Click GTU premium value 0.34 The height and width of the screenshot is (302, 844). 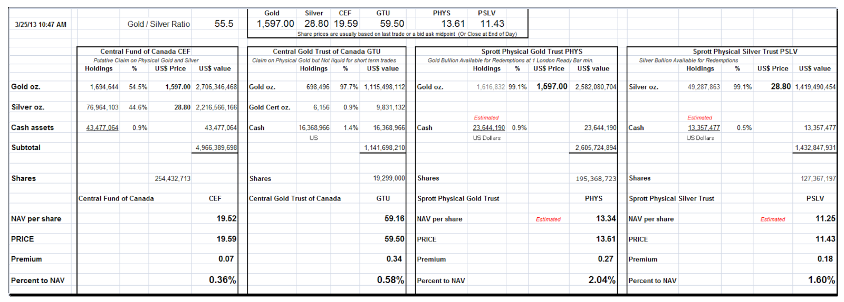(x=394, y=259)
